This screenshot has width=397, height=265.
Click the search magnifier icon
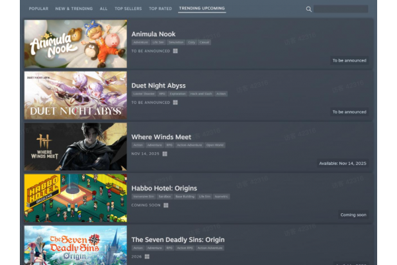(308, 9)
